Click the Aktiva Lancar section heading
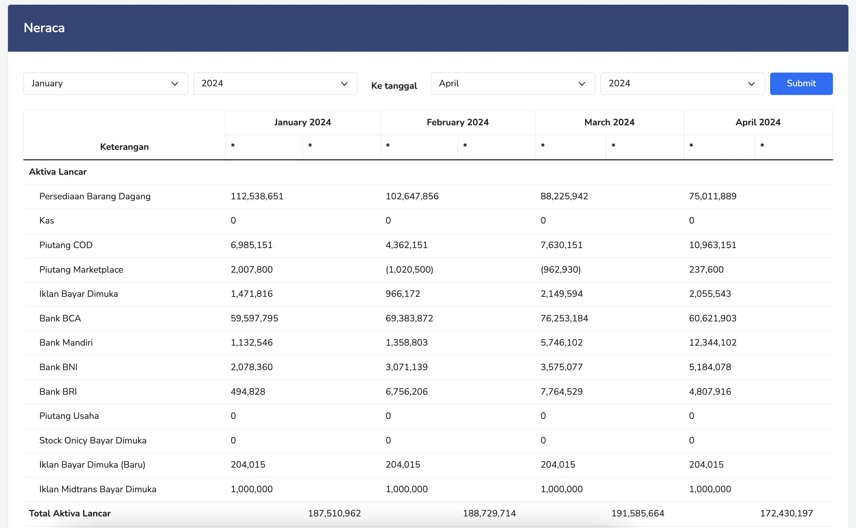This screenshot has height=528, width=856. tap(58, 172)
